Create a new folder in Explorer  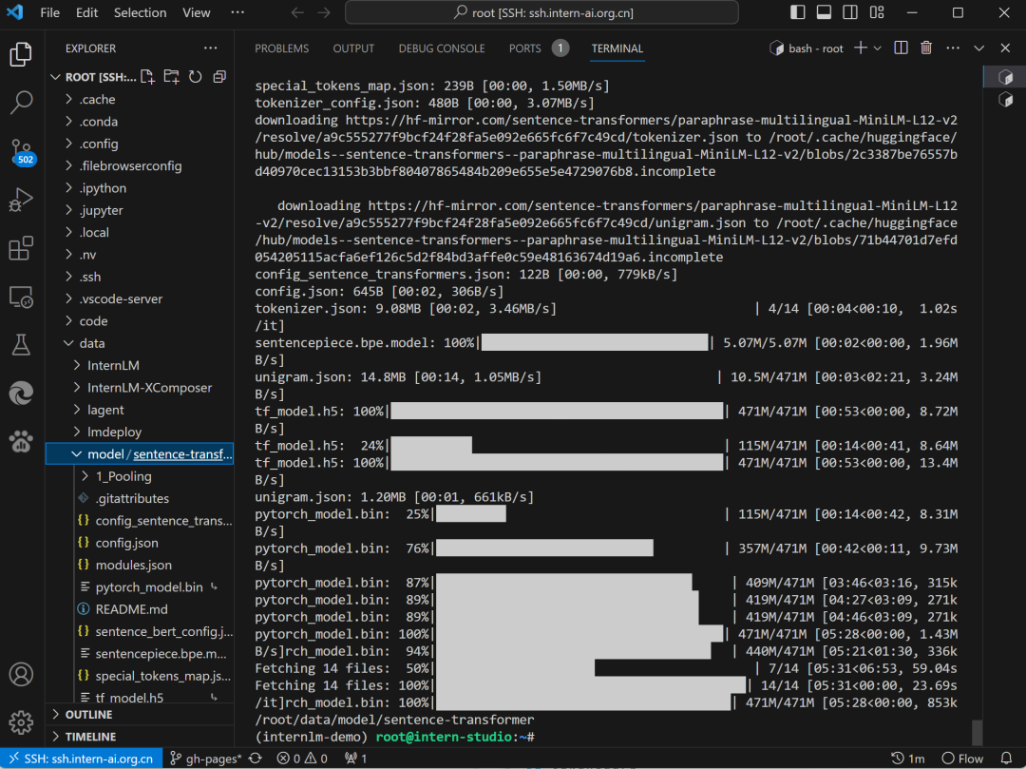[171, 77]
